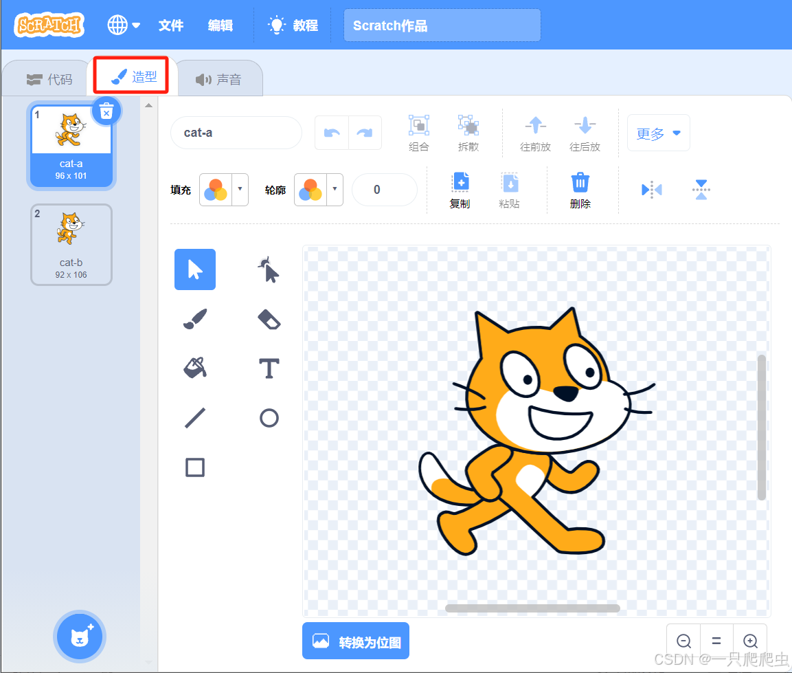Open the 教程 tutorials
The width and height of the screenshot is (792, 673).
tap(294, 25)
